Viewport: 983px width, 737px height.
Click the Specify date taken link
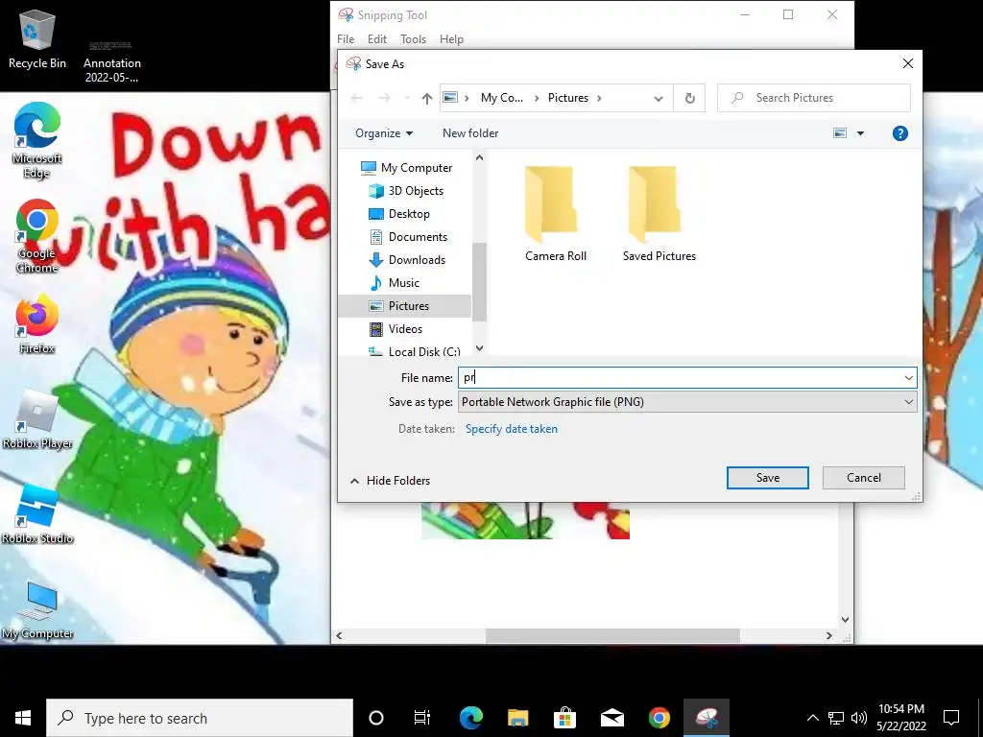(x=511, y=429)
